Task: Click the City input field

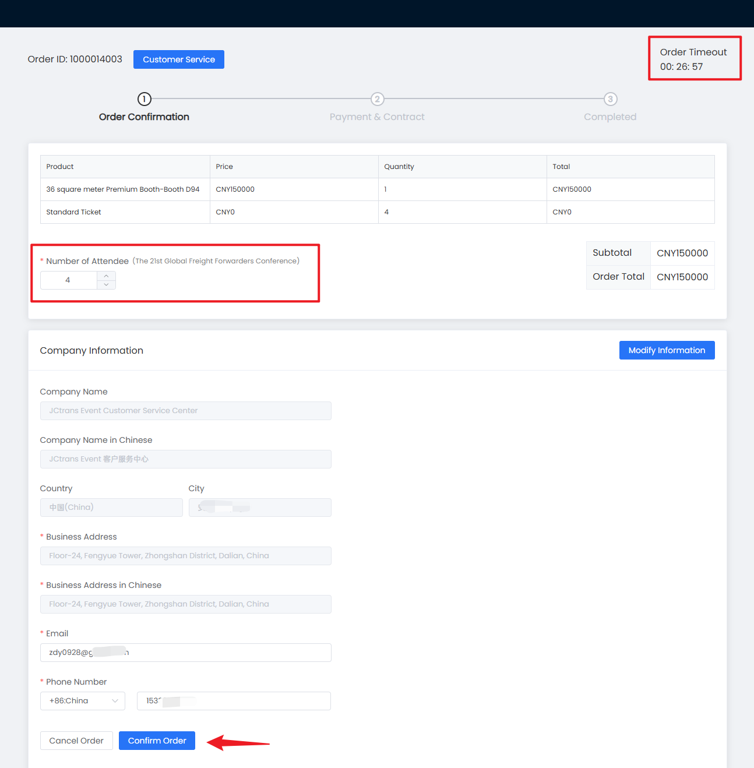Action: [260, 508]
